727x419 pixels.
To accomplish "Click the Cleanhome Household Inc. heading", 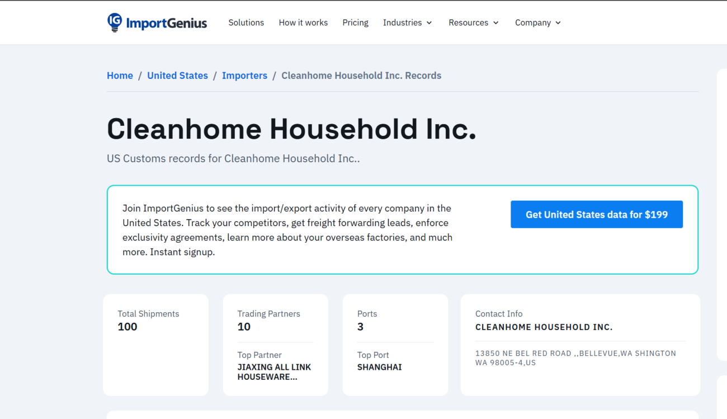I will 291,129.
